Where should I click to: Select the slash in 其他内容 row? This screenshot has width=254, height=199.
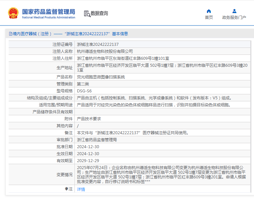coord(78,126)
